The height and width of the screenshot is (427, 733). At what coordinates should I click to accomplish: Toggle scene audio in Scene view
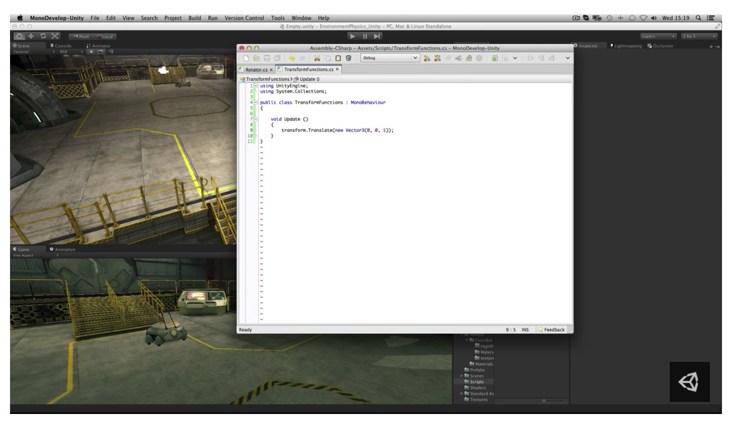click(111, 52)
